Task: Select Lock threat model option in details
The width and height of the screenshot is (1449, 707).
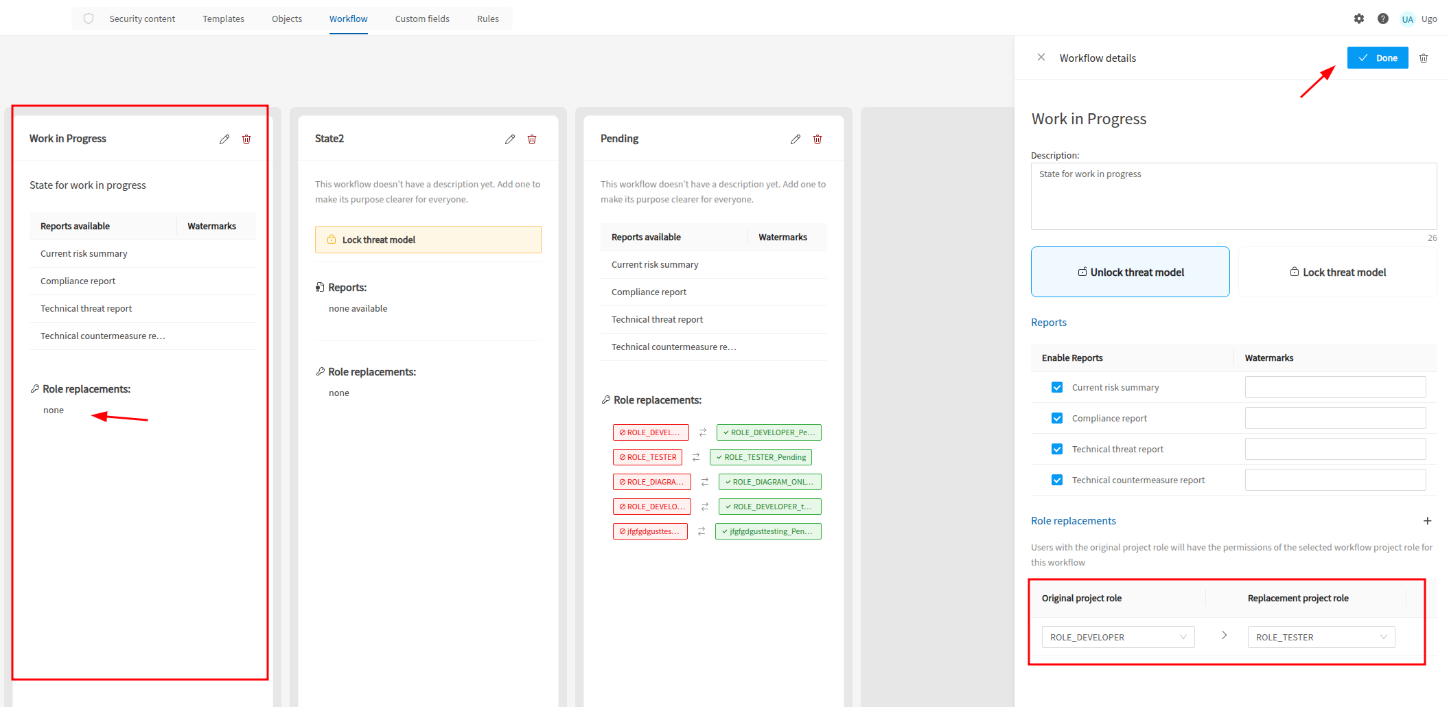Action: pos(1338,272)
